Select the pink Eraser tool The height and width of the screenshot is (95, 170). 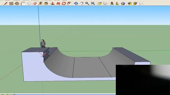35,3
